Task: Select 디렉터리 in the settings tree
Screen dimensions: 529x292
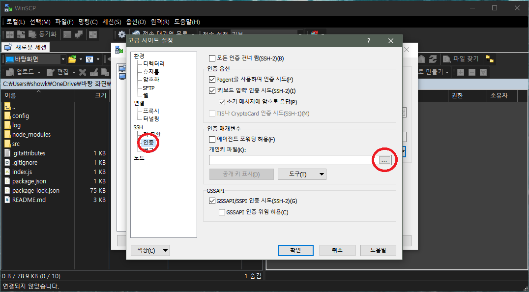Action: 154,64
